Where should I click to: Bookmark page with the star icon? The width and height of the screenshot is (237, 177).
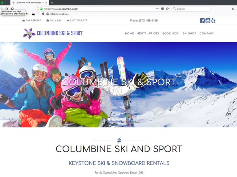167,9
